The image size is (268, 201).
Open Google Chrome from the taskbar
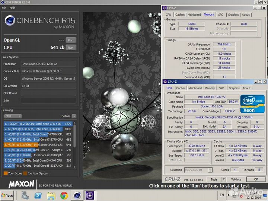[64, 195]
